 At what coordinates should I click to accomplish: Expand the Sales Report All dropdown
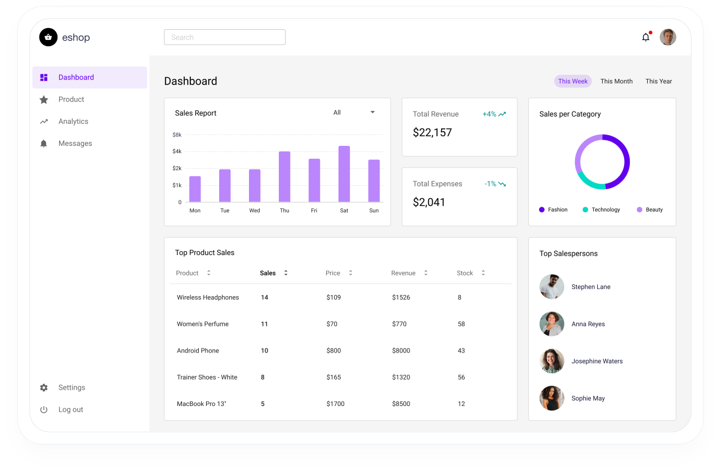(x=372, y=113)
